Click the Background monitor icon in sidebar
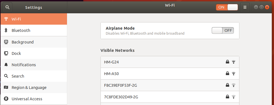The height and width of the screenshot is (105, 274). pyautogui.click(x=6, y=42)
